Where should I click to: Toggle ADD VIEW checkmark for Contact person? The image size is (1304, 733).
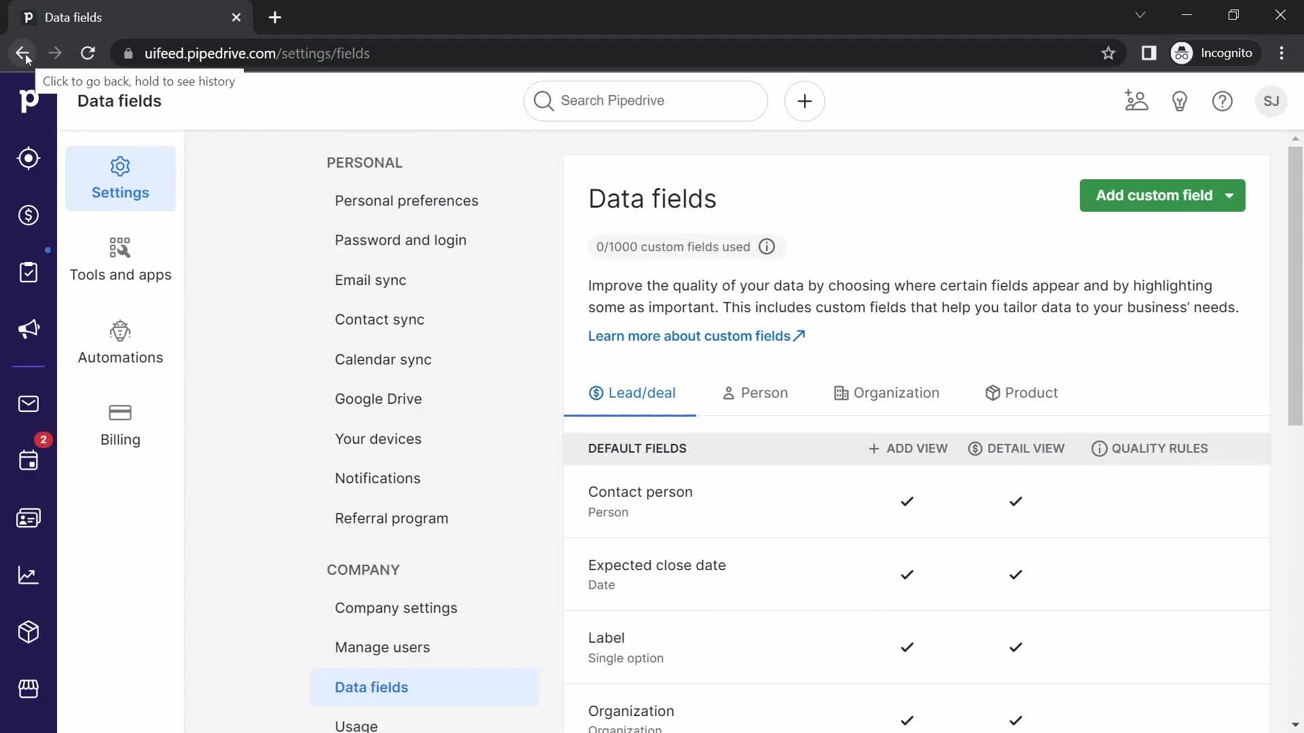pyautogui.click(x=908, y=501)
